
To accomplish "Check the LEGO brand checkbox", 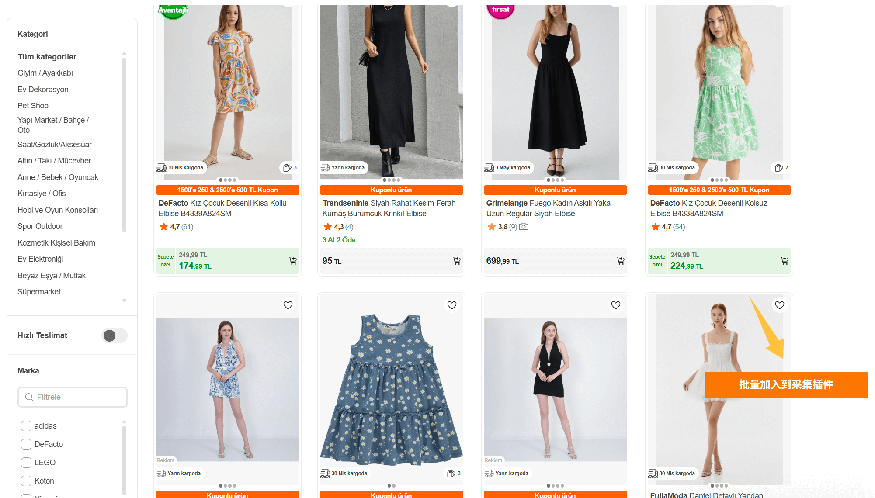I will 26,463.
